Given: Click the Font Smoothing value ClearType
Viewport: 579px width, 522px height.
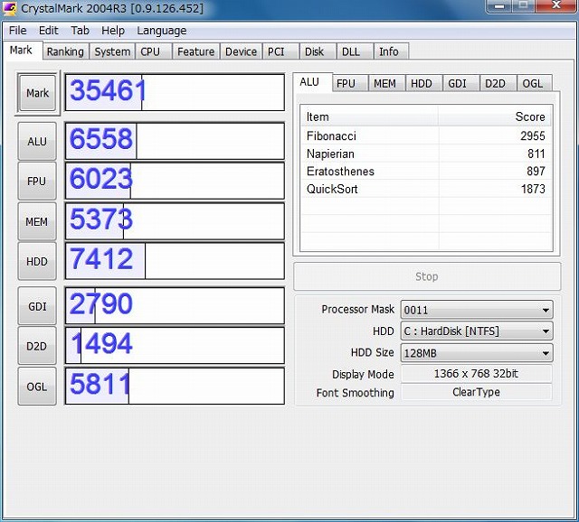Looking at the screenshot, I should (x=477, y=392).
